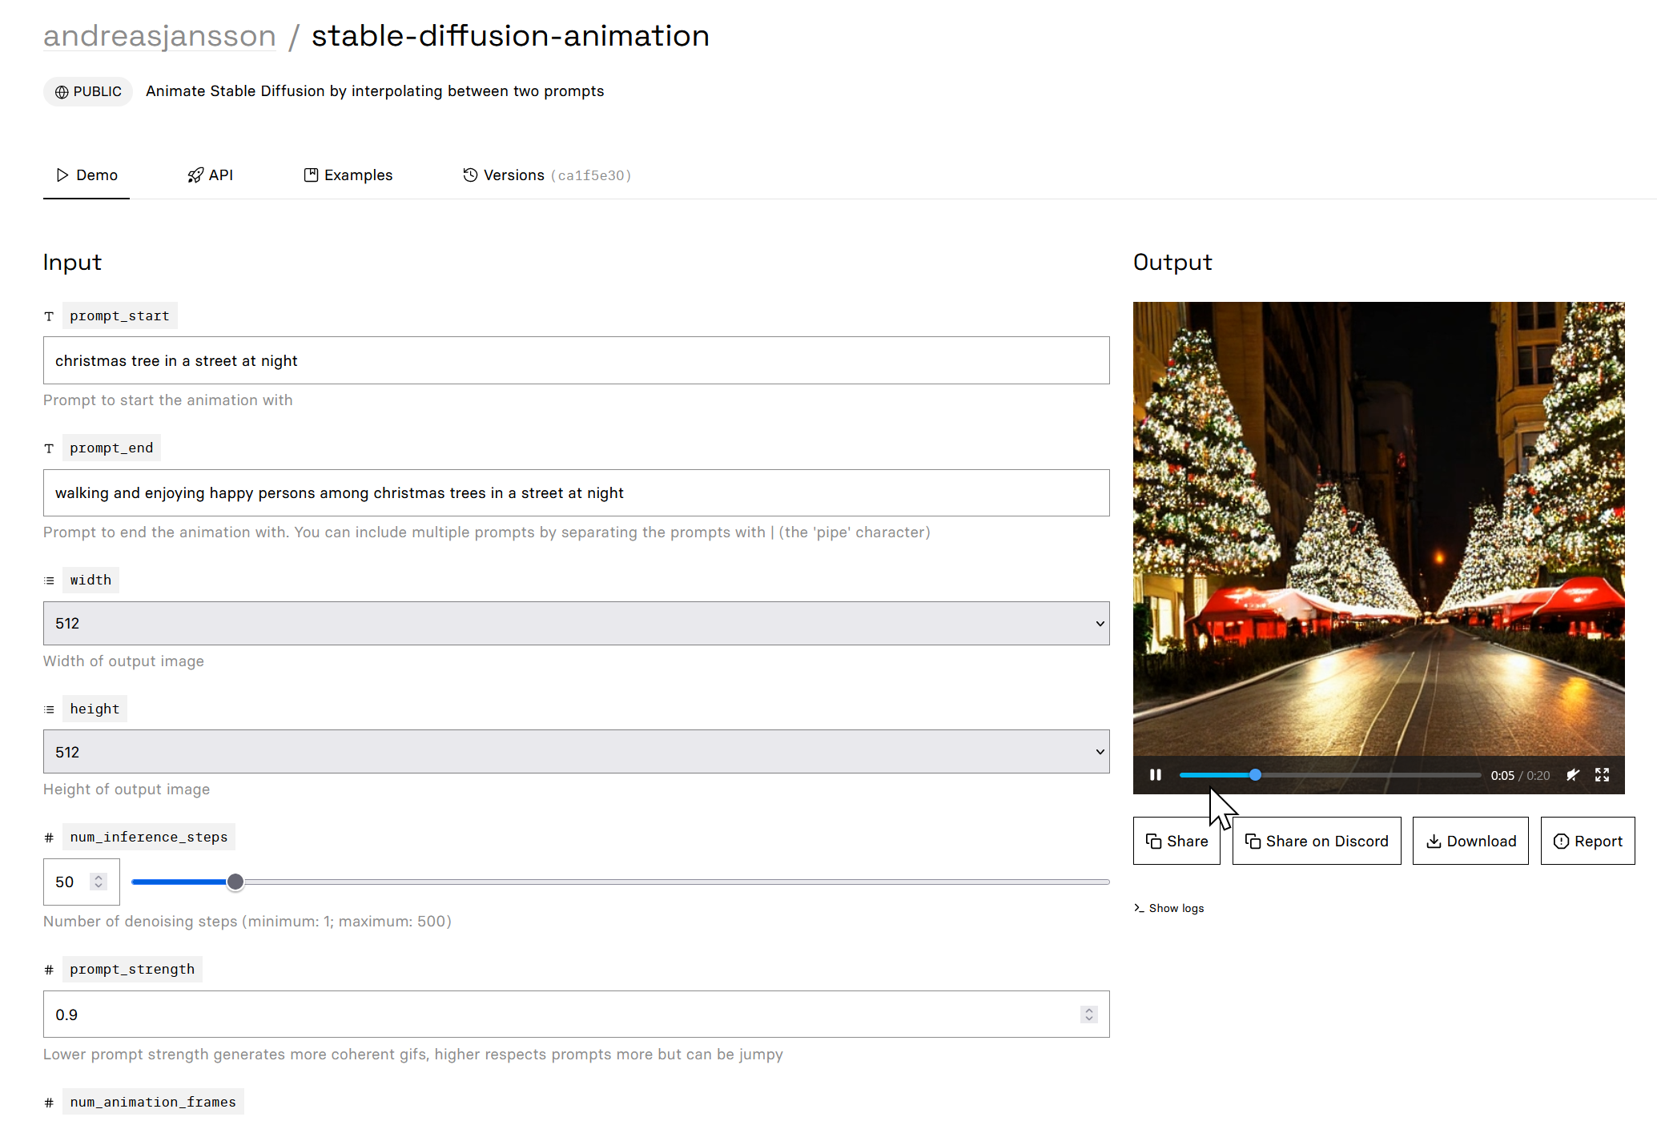
Task: Report this output
Action: coord(1587,841)
